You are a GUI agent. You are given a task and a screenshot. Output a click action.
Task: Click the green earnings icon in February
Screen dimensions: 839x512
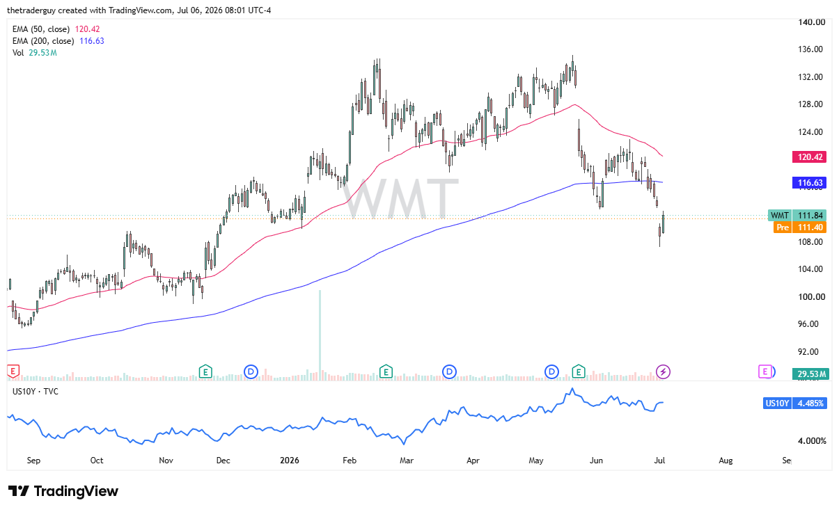click(386, 371)
